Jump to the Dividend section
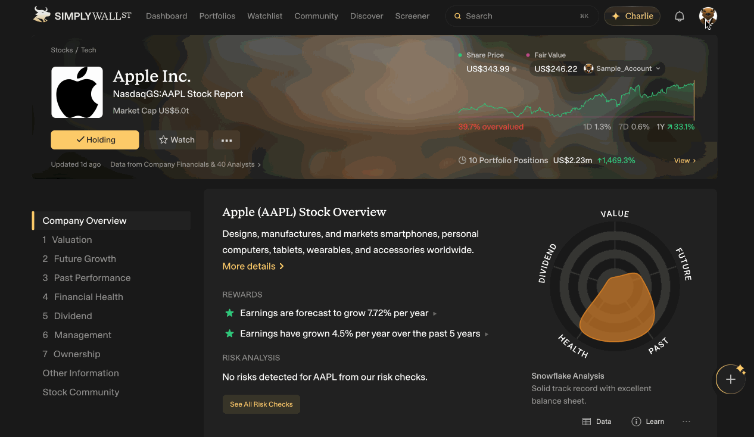Image resolution: width=754 pixels, height=437 pixels. [67, 316]
